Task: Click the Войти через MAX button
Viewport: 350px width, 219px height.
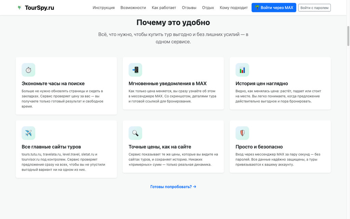Action: tap(274, 8)
